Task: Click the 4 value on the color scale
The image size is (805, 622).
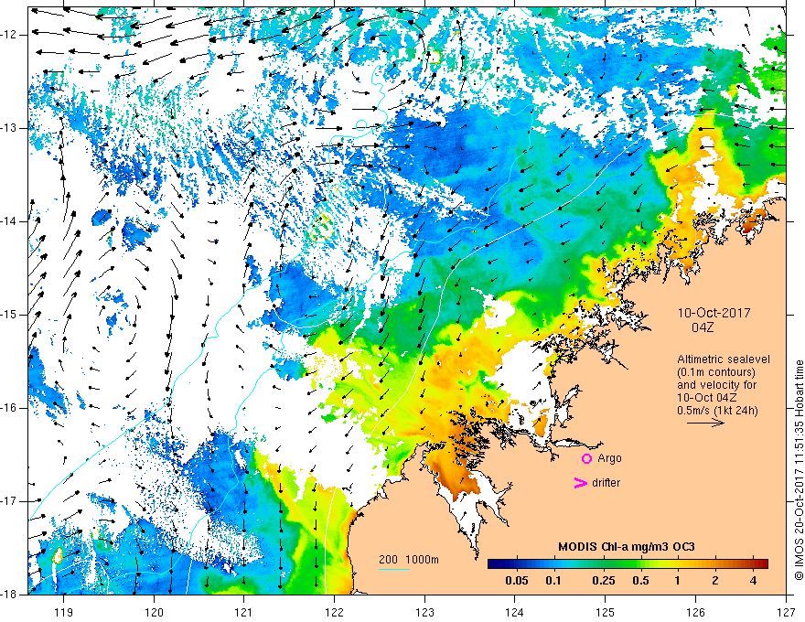Action: point(753,581)
